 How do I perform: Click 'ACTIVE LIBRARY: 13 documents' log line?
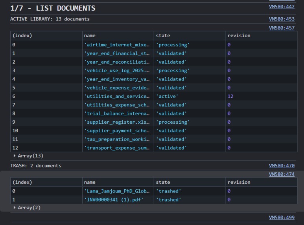coord(50,19)
